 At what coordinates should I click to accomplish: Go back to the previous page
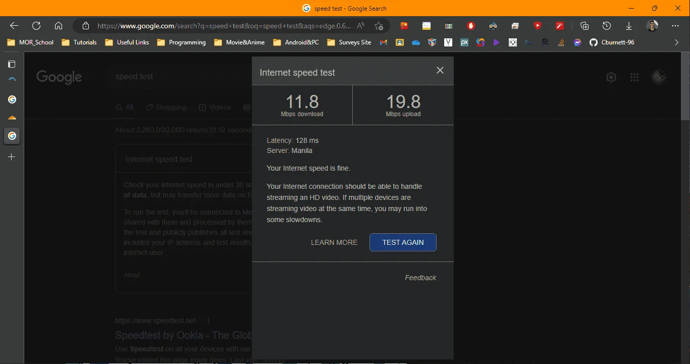click(x=14, y=26)
